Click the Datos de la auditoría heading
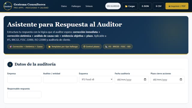The image size is (192, 108). tap(35, 64)
